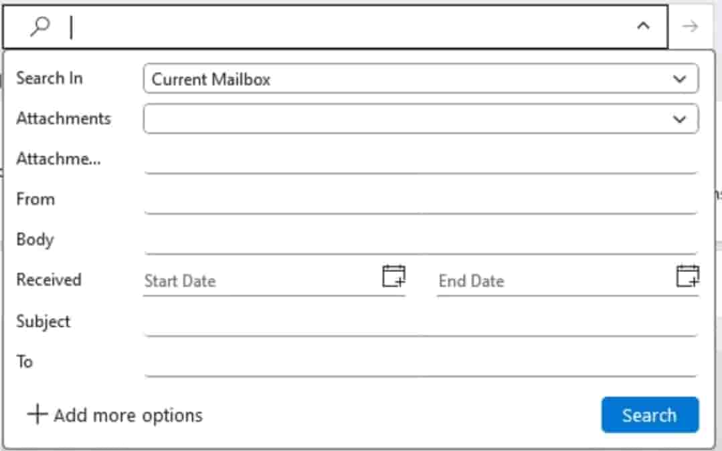Click the Start Date input field
The image size is (722, 451).
coord(261,281)
